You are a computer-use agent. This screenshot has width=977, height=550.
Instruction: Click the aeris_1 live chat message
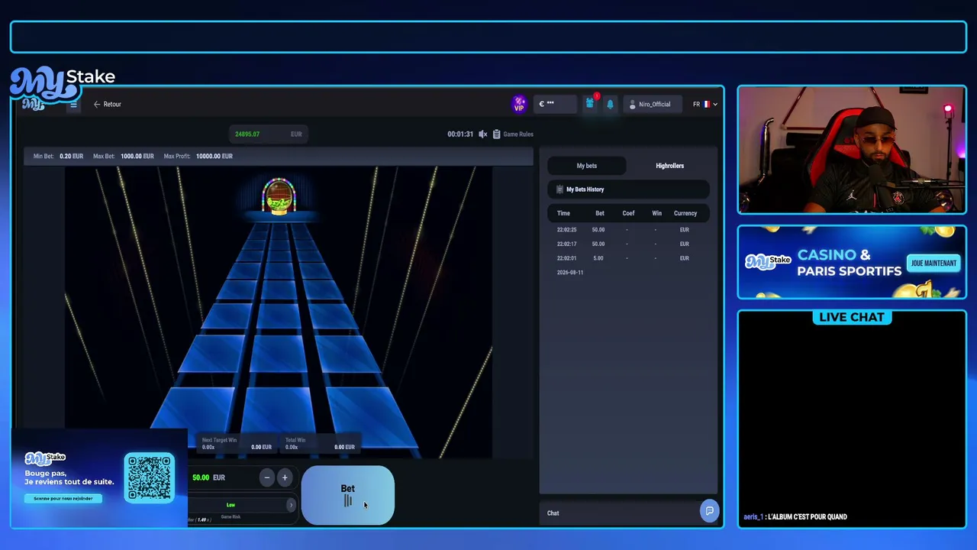(x=795, y=516)
